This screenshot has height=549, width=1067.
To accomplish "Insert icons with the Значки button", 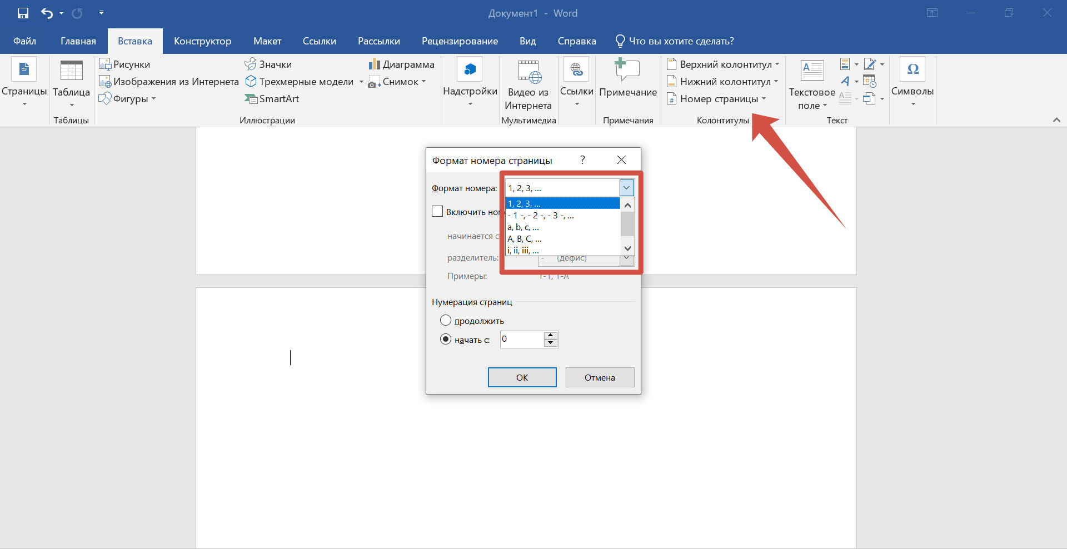I will (268, 64).
